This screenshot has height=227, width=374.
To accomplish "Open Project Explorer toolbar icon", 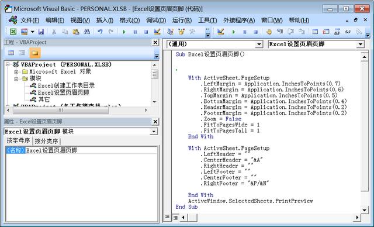I will [x=170, y=32].
